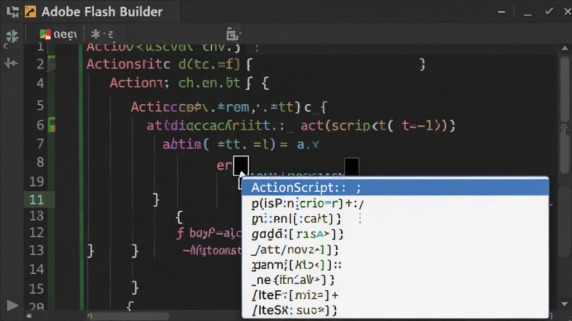Click line number 2 in the gutter
The width and height of the screenshot is (572, 321).
(x=40, y=64)
